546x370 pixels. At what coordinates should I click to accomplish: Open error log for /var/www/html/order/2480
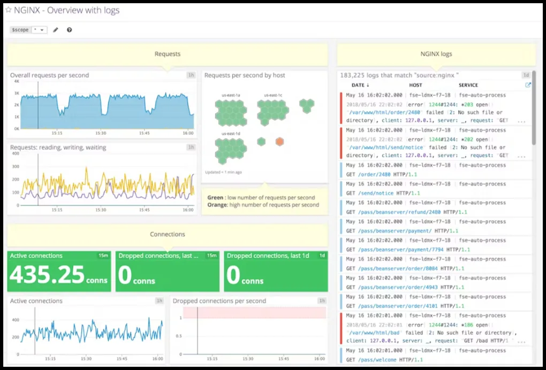coord(436,108)
